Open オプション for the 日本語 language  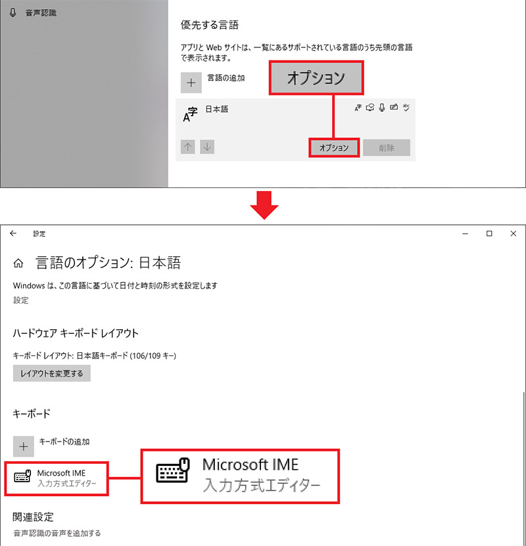coord(334,147)
